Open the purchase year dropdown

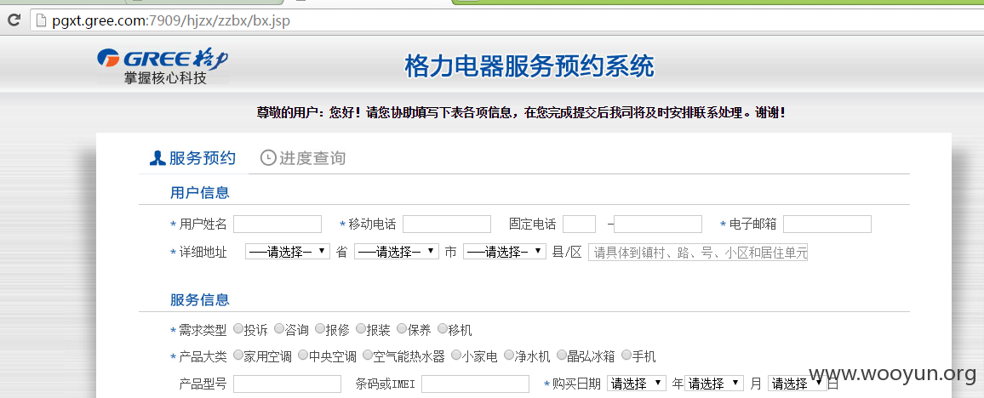[637, 383]
